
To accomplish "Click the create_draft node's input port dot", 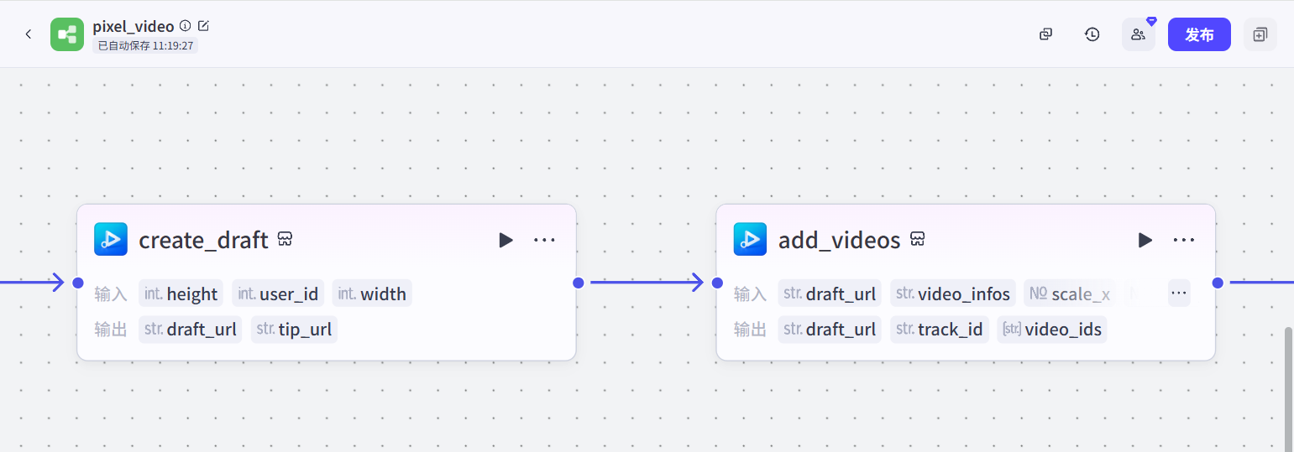I will click(x=77, y=283).
